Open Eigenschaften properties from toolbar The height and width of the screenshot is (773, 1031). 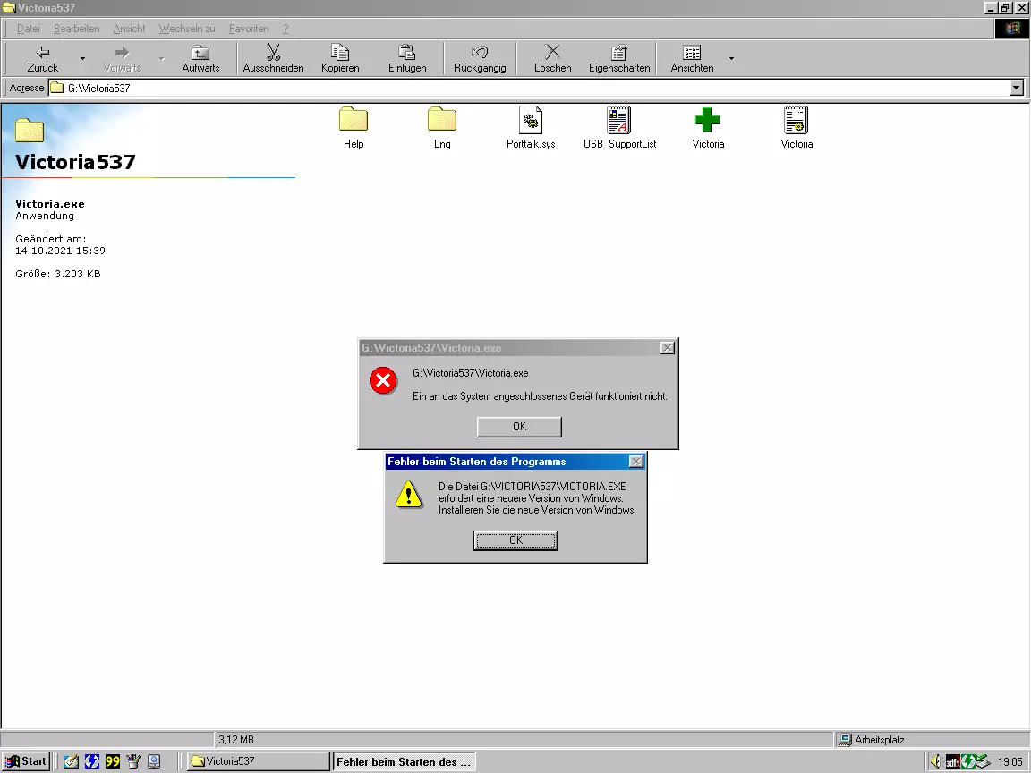618,58
